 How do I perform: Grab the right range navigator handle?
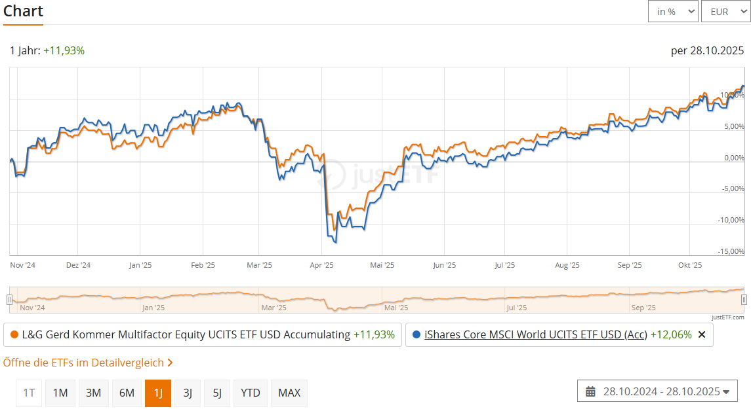744,300
